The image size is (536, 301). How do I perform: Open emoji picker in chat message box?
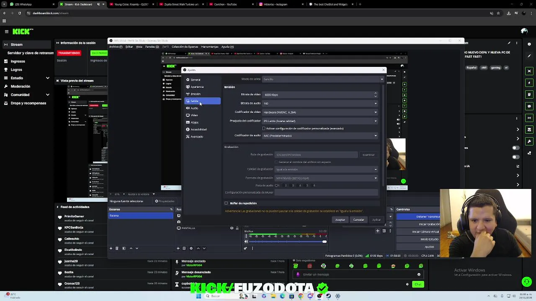[x=419, y=275]
